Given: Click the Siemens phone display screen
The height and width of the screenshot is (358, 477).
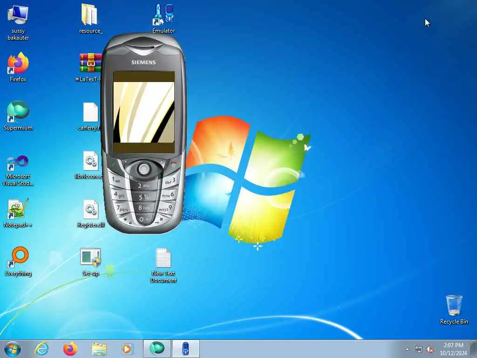Looking at the screenshot, I should 143,112.
